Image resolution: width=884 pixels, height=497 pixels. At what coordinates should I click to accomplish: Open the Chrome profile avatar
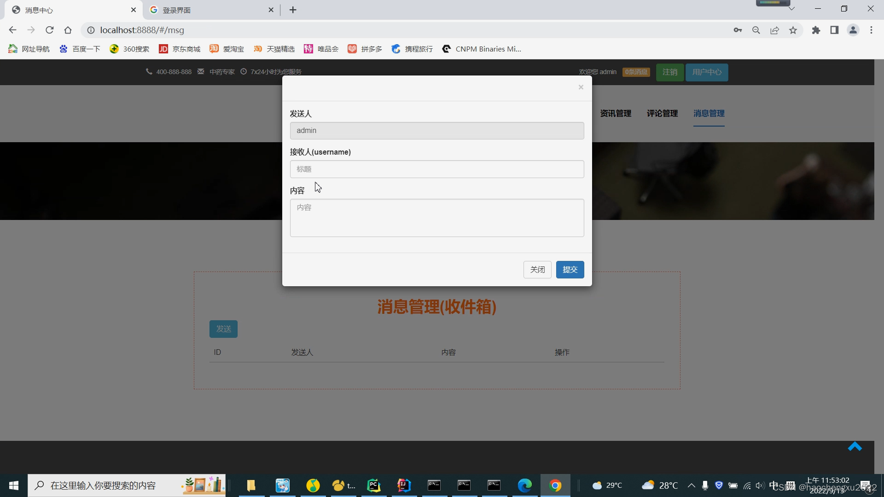tap(853, 30)
